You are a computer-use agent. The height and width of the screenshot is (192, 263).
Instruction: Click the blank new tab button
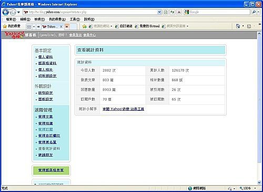tap(73, 26)
